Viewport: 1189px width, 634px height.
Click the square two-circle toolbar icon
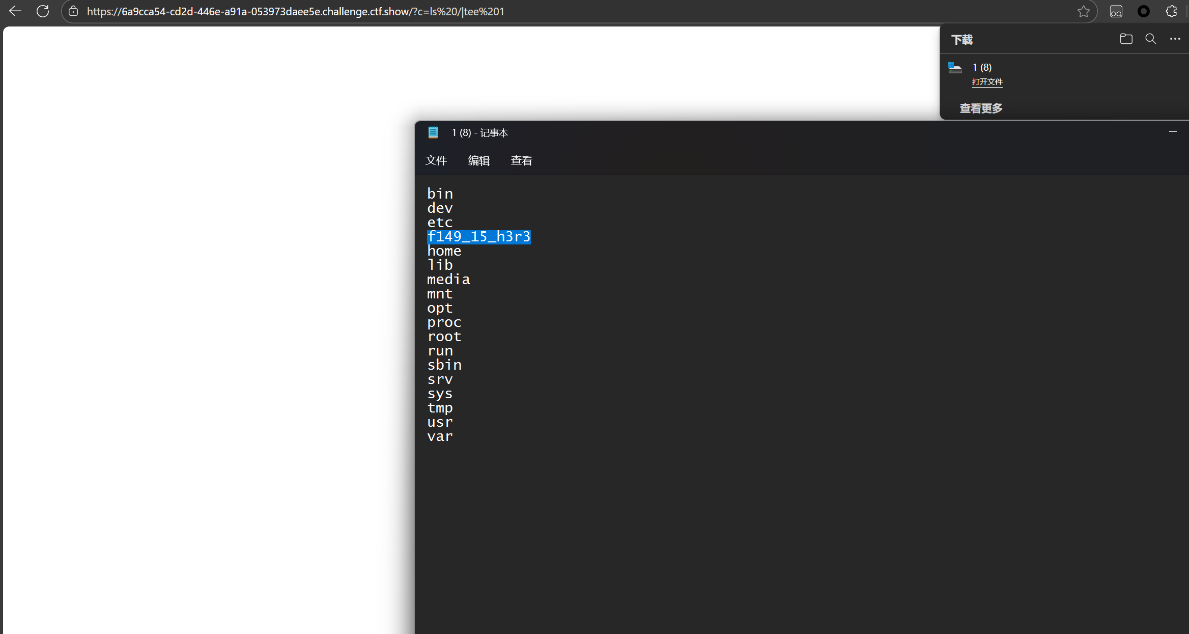pyautogui.click(x=1116, y=11)
